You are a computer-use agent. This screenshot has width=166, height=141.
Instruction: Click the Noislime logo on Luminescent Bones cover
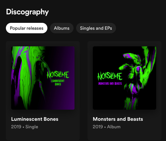click(58, 75)
